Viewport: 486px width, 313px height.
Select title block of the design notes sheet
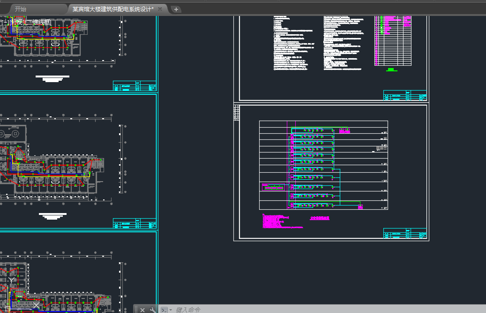[405, 95]
